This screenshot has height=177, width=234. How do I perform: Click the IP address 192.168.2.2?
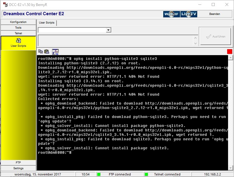[212, 174]
